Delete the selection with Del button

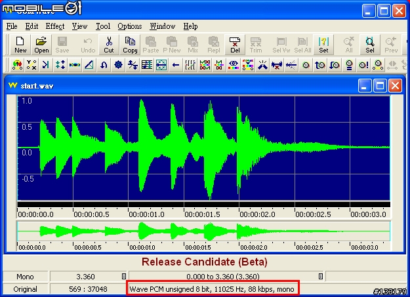[x=235, y=45]
